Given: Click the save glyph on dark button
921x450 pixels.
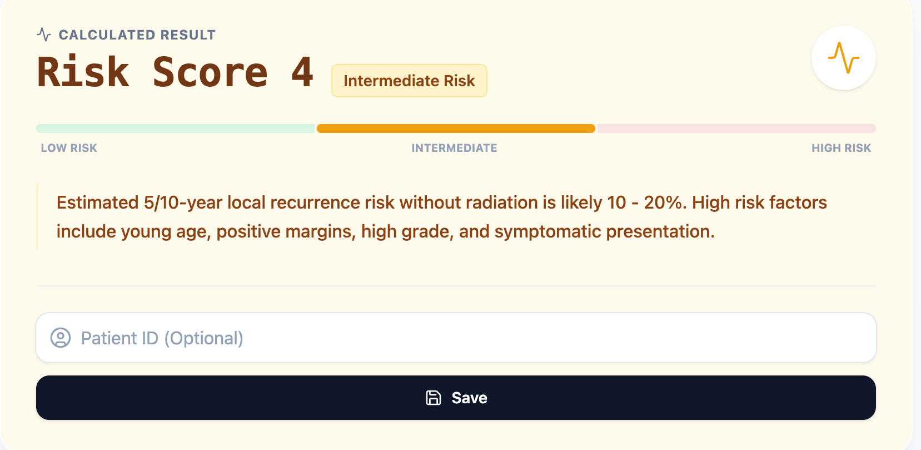Looking at the screenshot, I should click(433, 397).
